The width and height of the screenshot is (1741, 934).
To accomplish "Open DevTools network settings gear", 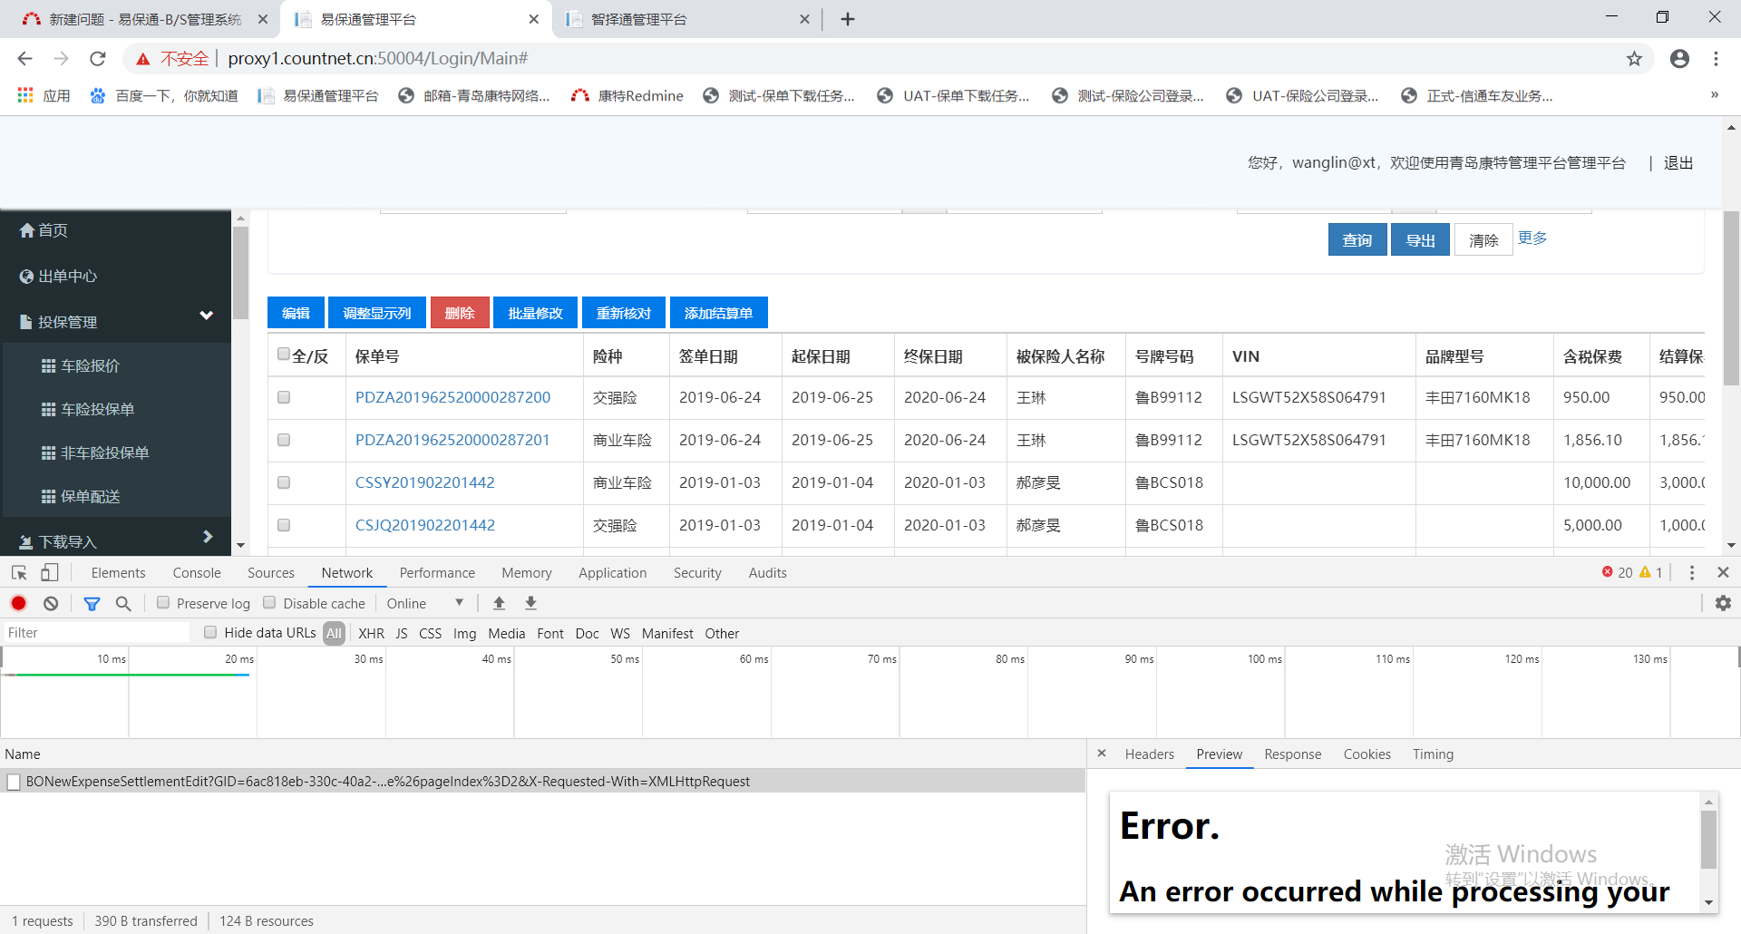I will 1723,603.
